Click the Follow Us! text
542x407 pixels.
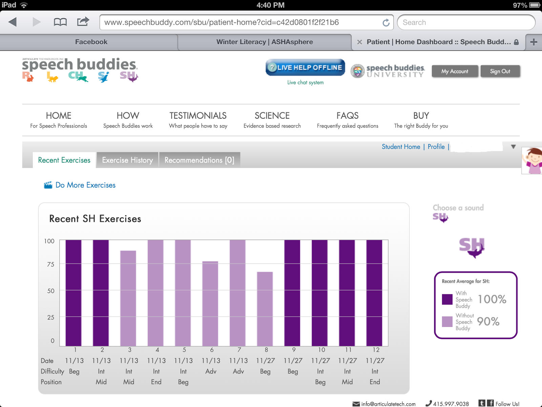pyautogui.click(x=507, y=404)
